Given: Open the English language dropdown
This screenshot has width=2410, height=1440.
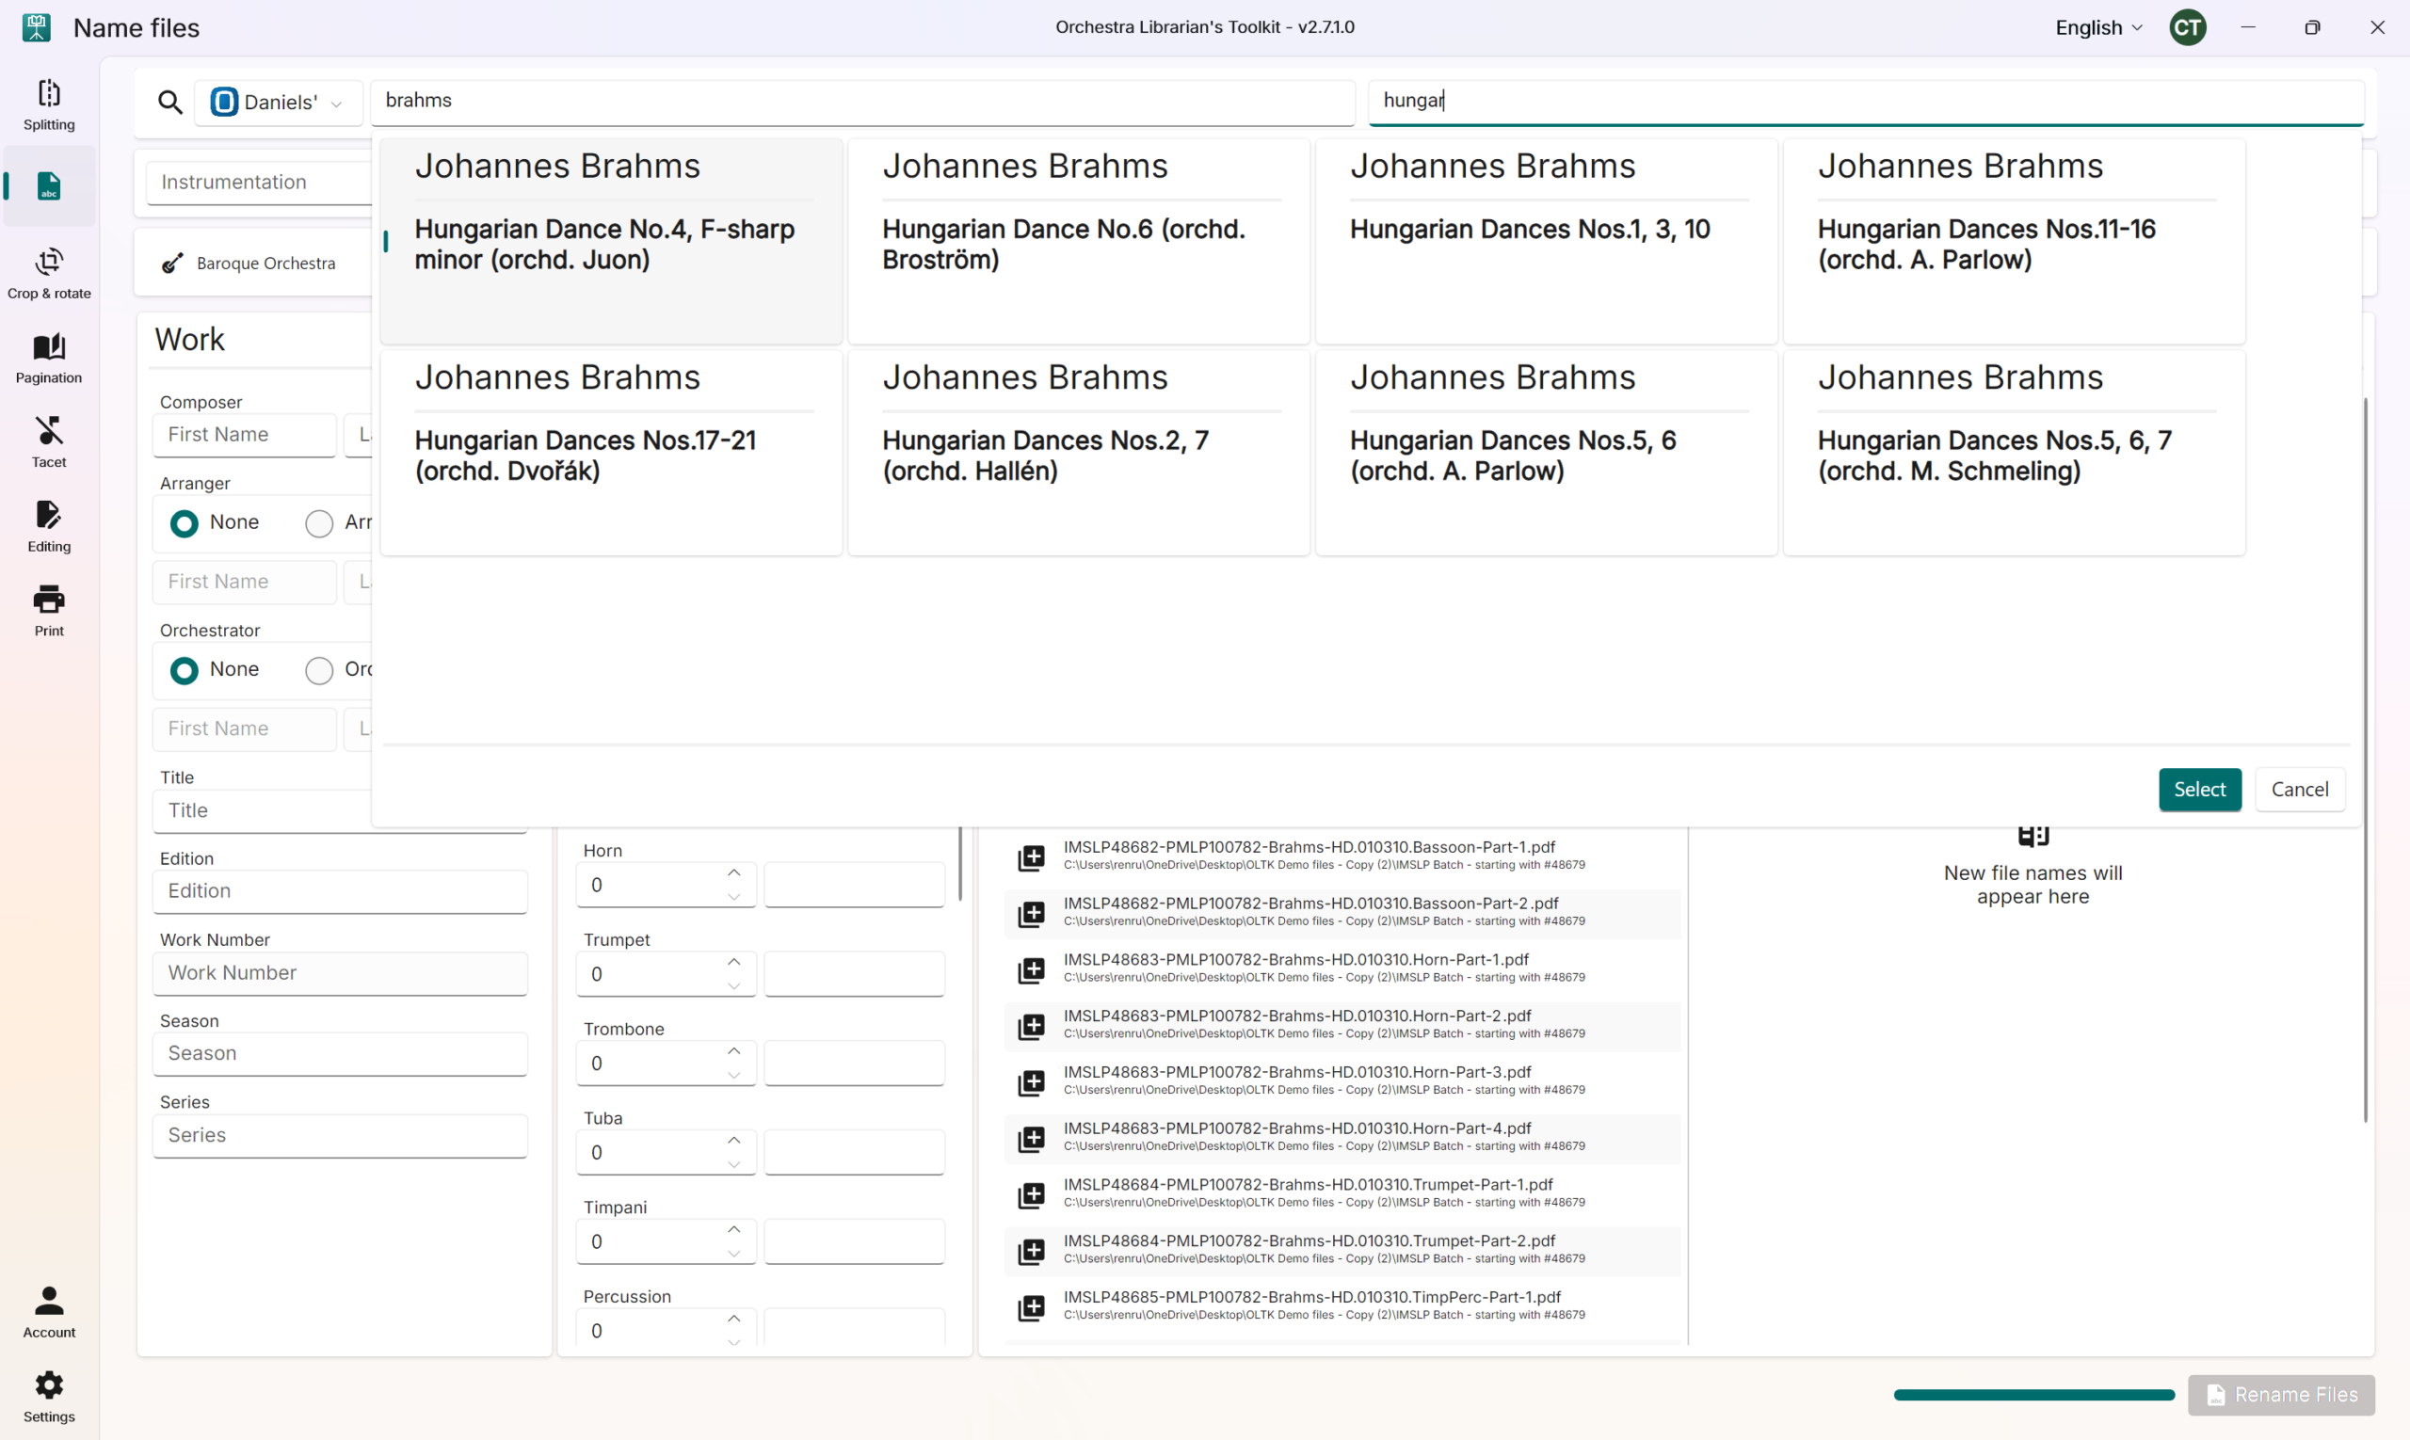Looking at the screenshot, I should click(x=2097, y=27).
